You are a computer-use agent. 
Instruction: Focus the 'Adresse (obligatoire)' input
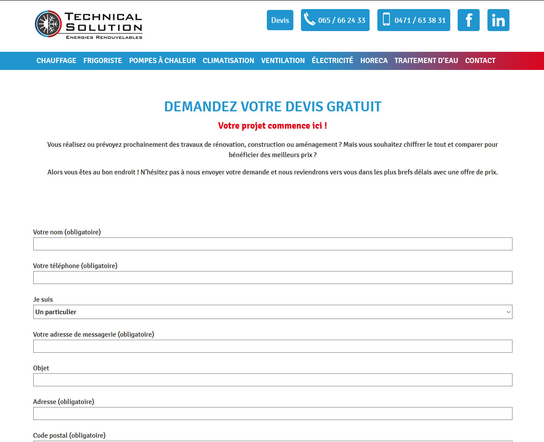[x=273, y=414]
